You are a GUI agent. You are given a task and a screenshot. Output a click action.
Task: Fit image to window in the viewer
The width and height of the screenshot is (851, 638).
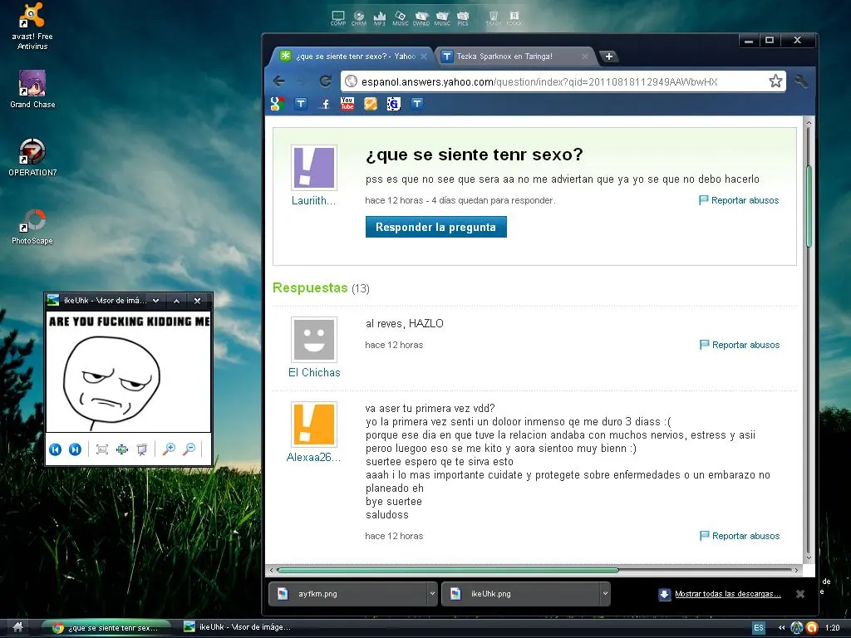coord(102,449)
